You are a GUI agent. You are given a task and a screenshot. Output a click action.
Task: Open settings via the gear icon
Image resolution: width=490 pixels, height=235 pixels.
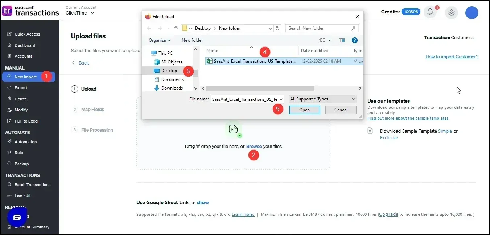[x=452, y=12]
